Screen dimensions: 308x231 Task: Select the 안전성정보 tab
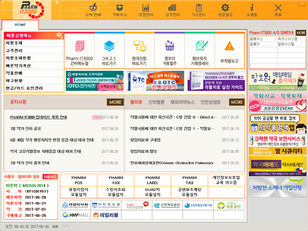pyautogui.click(x=210, y=102)
